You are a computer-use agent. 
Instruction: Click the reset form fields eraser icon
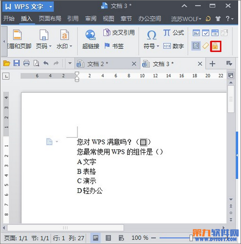pos(206,46)
